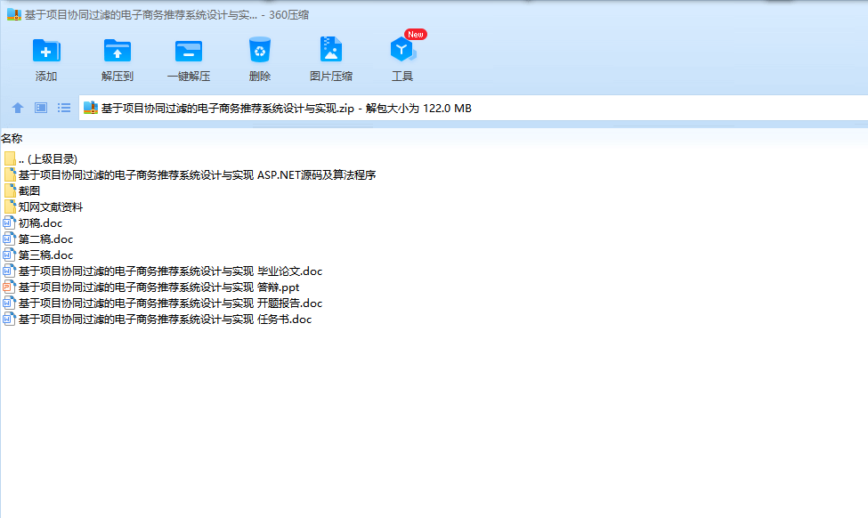
Task: Go up one directory with the arrow icon
Action: pos(18,108)
